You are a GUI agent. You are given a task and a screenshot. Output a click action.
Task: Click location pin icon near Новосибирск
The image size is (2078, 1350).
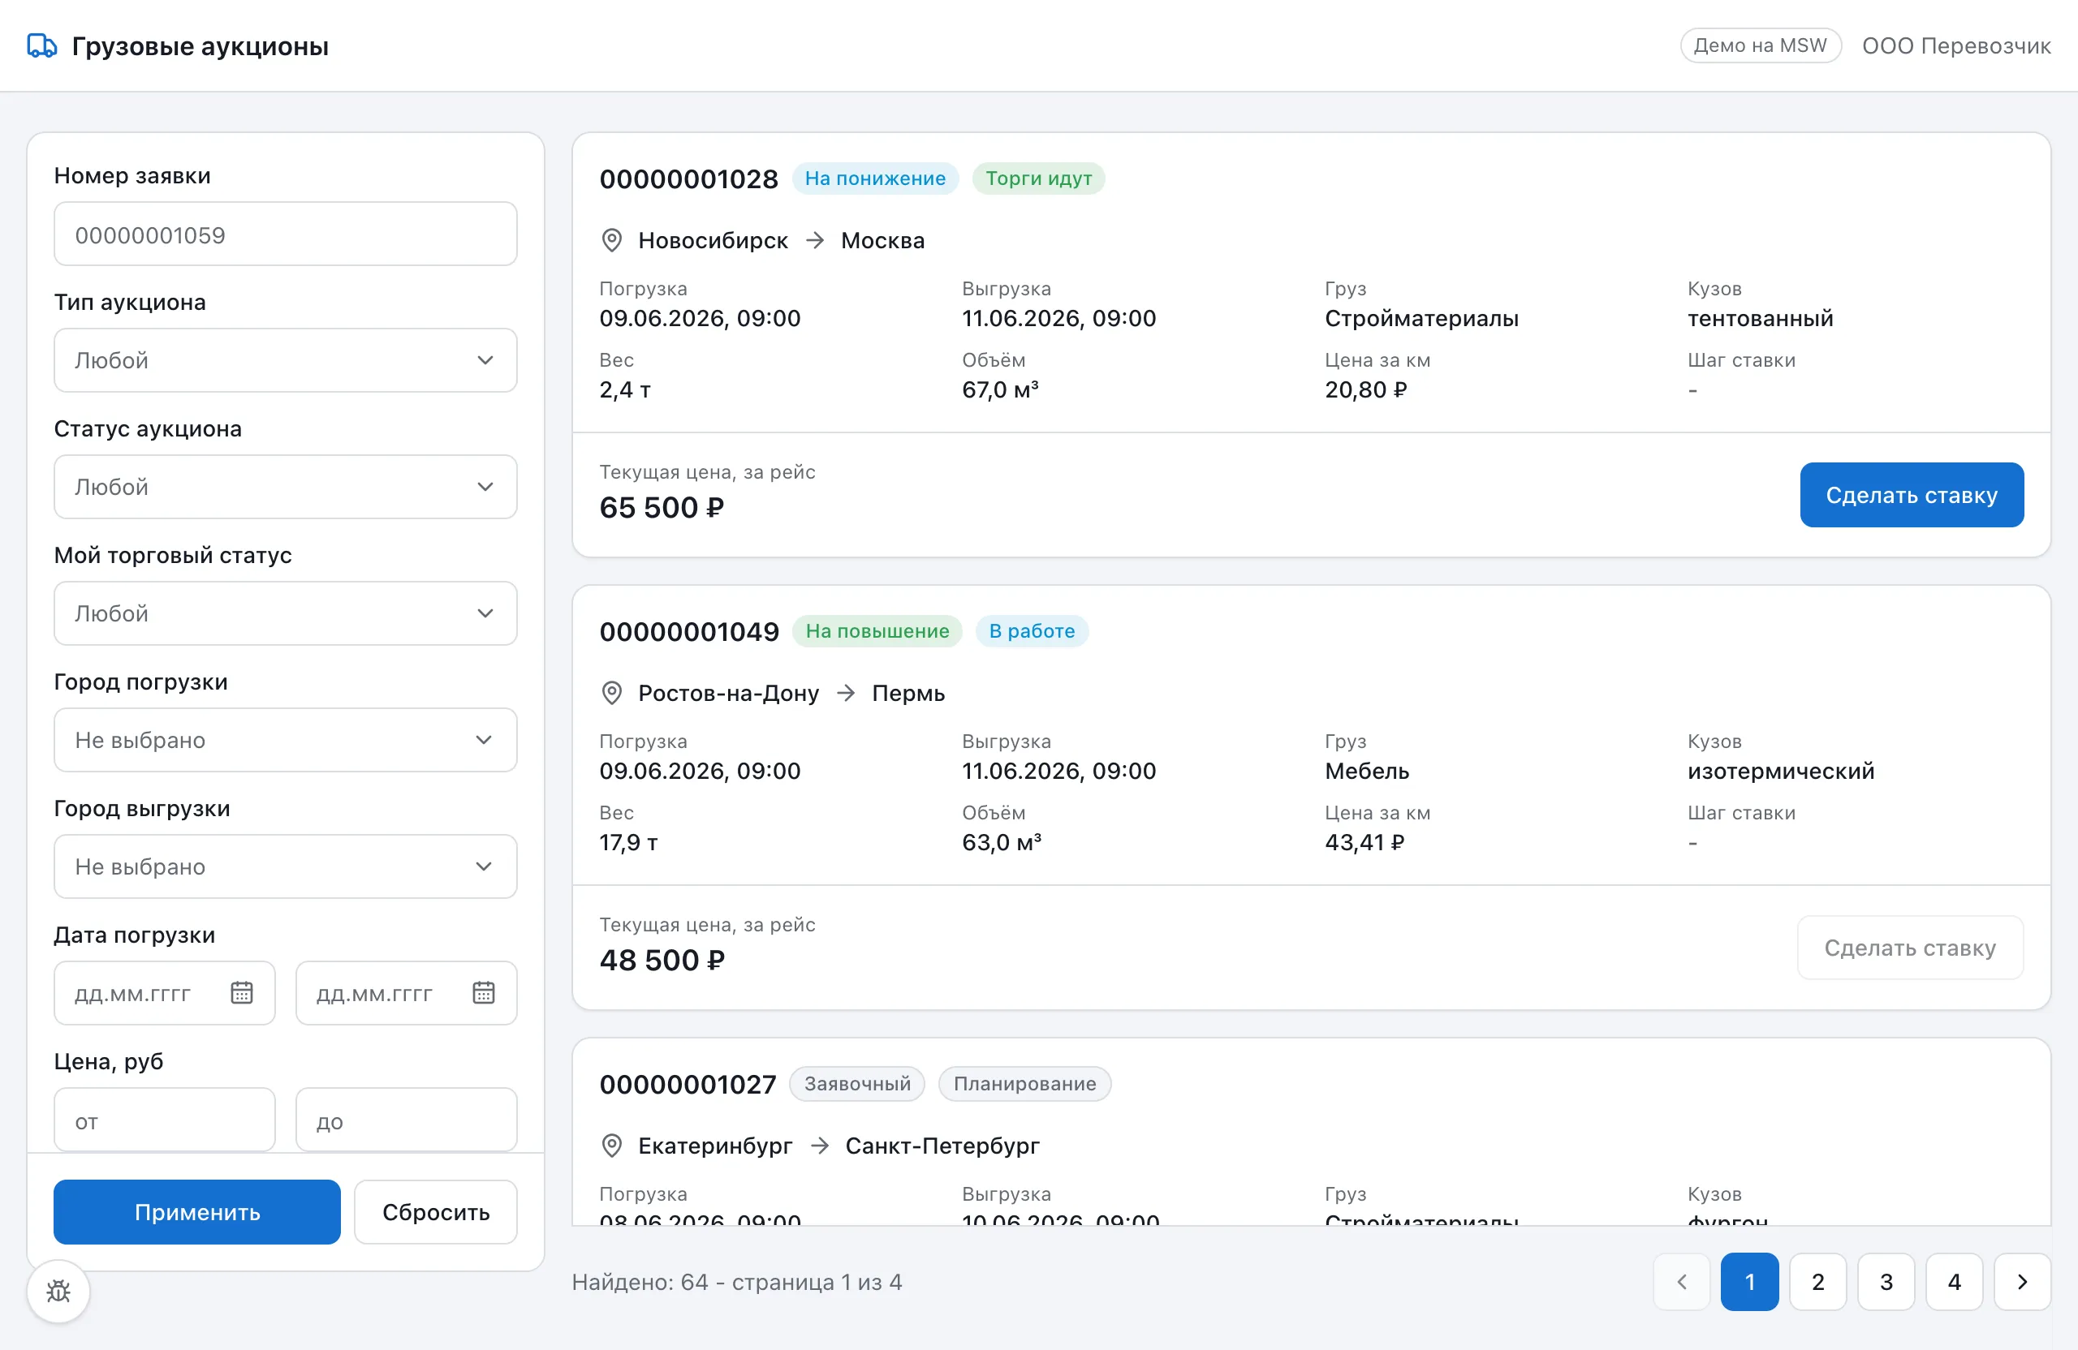(612, 240)
